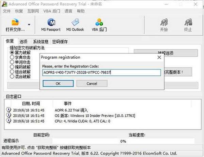This screenshot has height=157, width=204.
Task: Open the 打开文件 folder icon
Action: click(15, 22)
